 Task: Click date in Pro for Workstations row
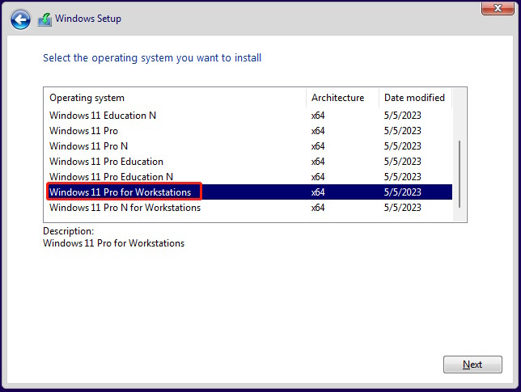tap(402, 192)
